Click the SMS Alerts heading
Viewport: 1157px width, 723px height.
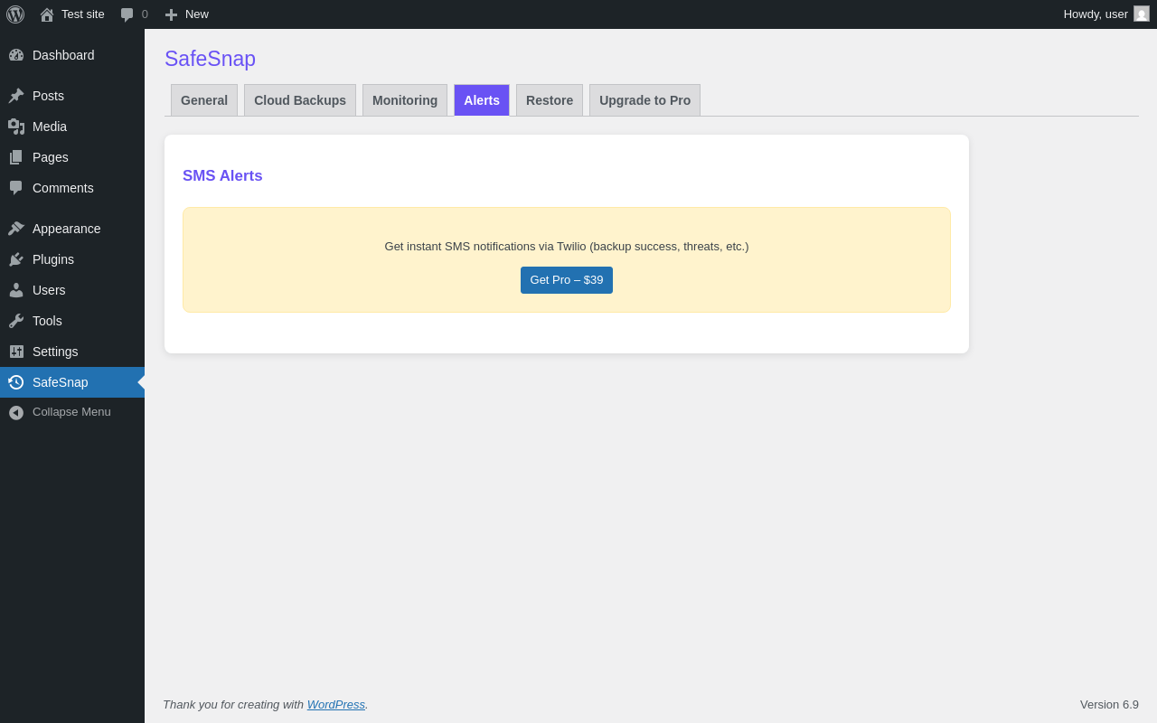222,176
